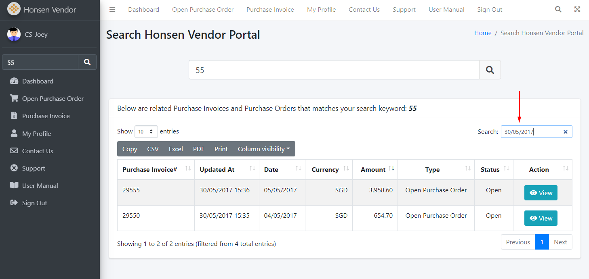
Task: Click the CS-Joey user avatar
Action: point(14,35)
